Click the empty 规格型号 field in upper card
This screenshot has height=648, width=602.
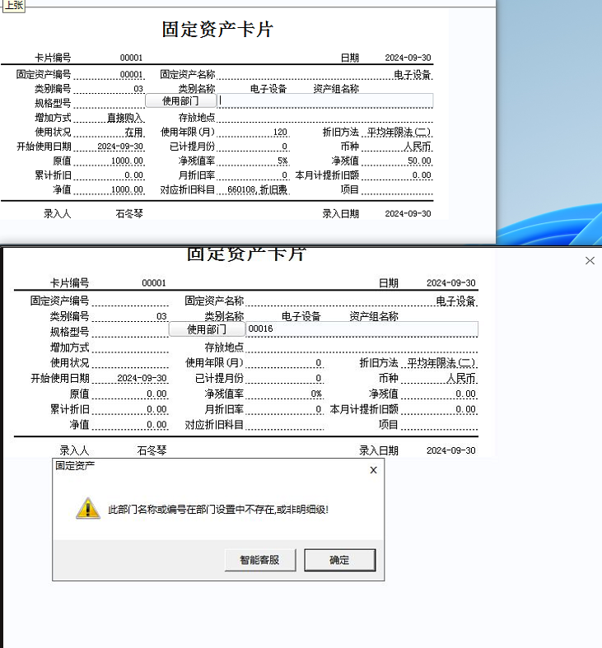pyautogui.click(x=110, y=103)
